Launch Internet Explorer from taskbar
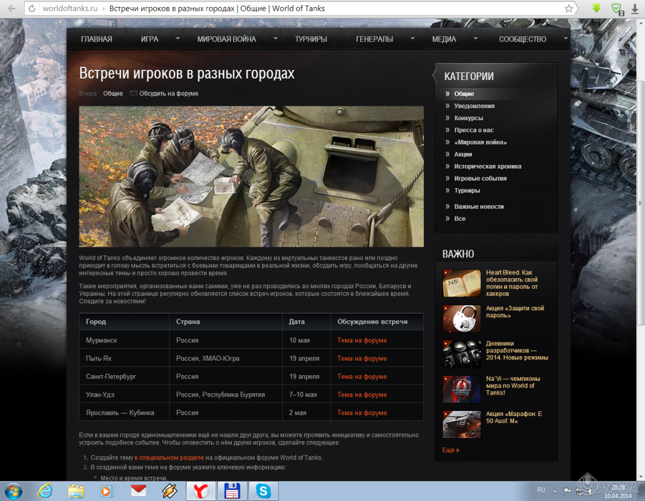The image size is (645, 501). (x=45, y=491)
